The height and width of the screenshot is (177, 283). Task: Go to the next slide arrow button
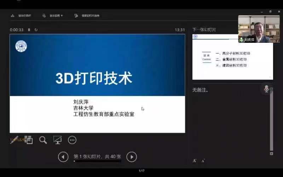[x=132, y=156]
